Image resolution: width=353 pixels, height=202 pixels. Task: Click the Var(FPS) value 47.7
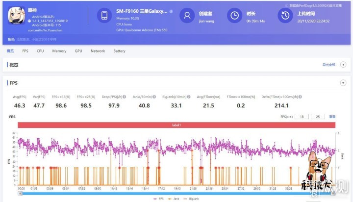(39, 105)
